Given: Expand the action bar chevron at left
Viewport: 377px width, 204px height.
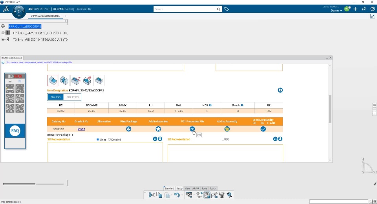Looking at the screenshot, I should [145, 193].
